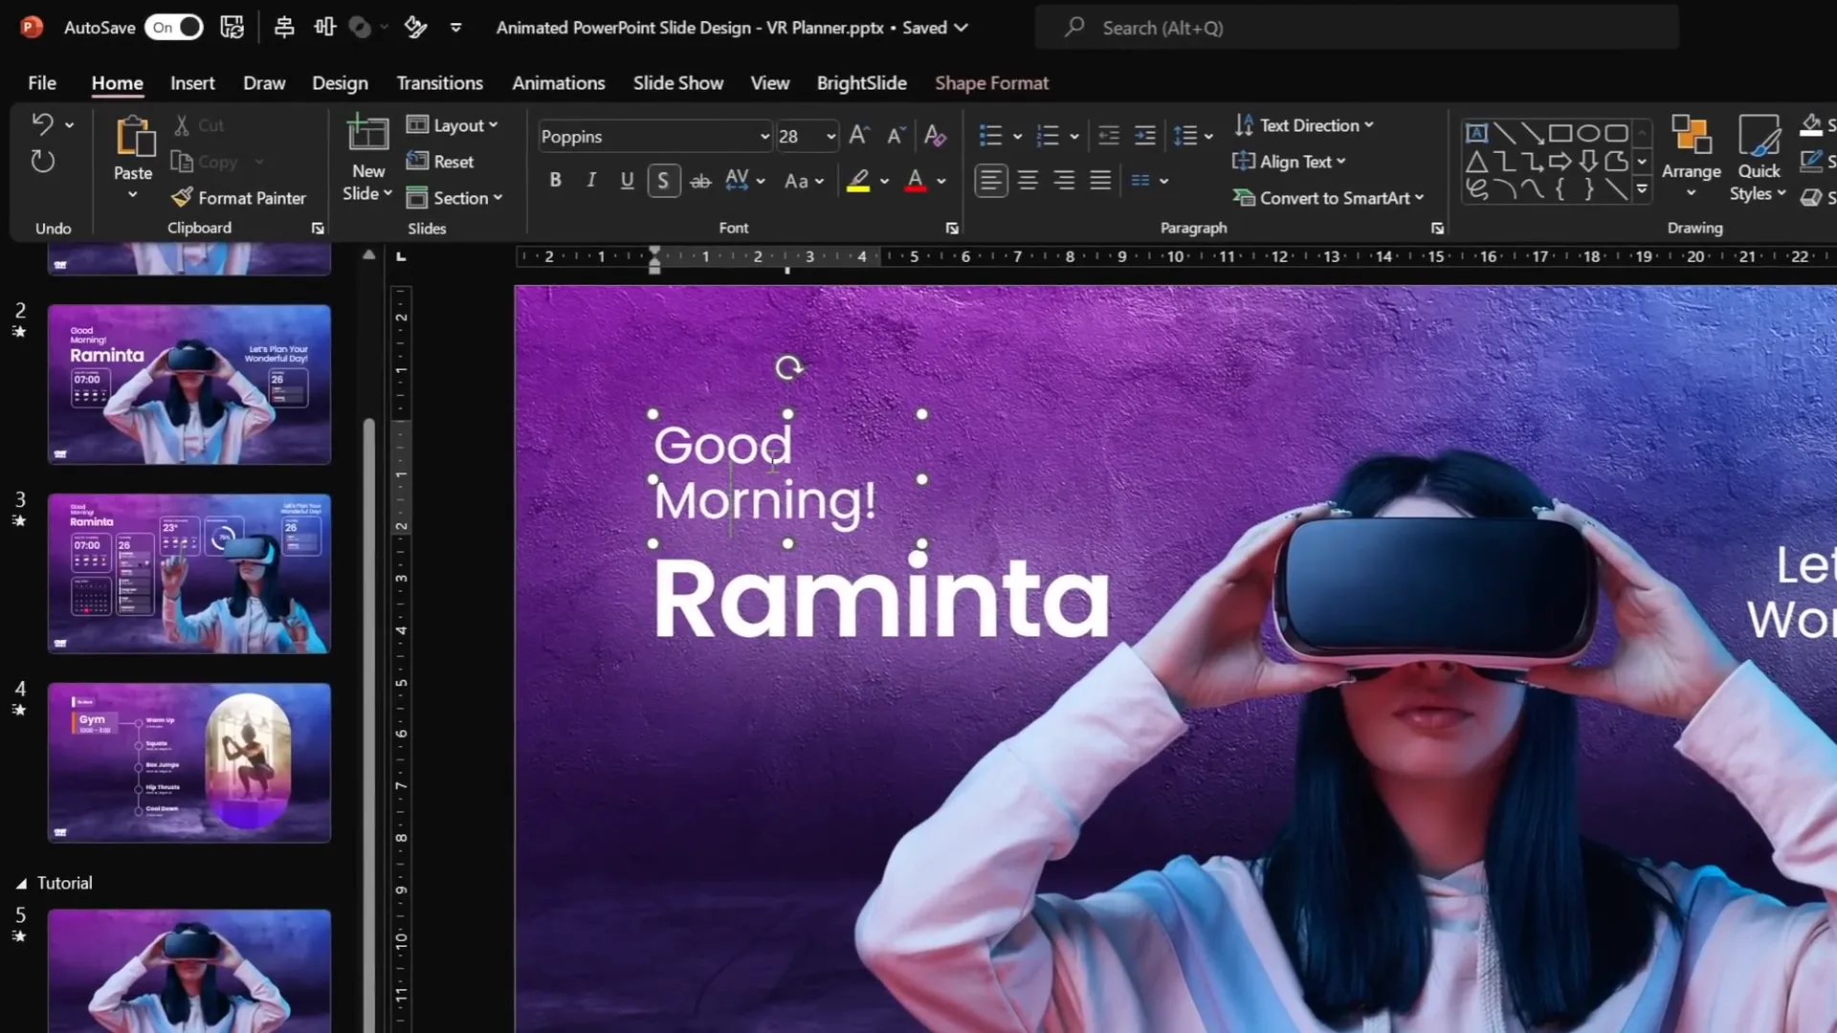The image size is (1837, 1033).
Task: Select the Isosceles Triangle shape
Action: tap(1476, 161)
